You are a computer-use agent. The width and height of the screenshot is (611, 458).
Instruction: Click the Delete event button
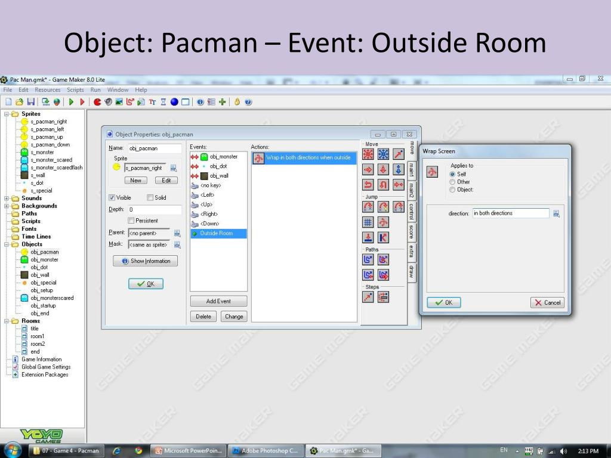click(x=203, y=316)
